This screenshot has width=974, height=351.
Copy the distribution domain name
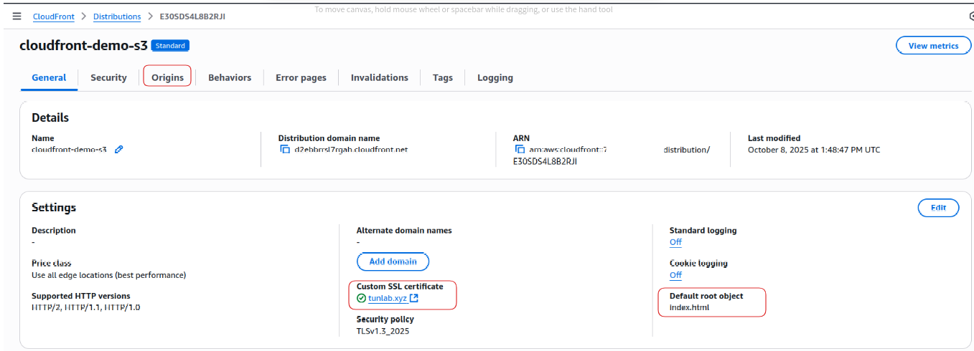(x=285, y=150)
